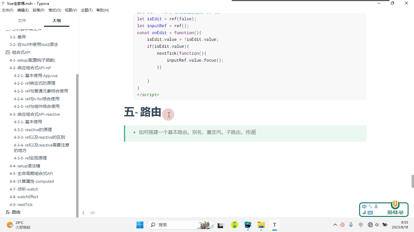Click the IME moon icon
The width and height of the screenshot is (414, 232).
tap(364, 212)
